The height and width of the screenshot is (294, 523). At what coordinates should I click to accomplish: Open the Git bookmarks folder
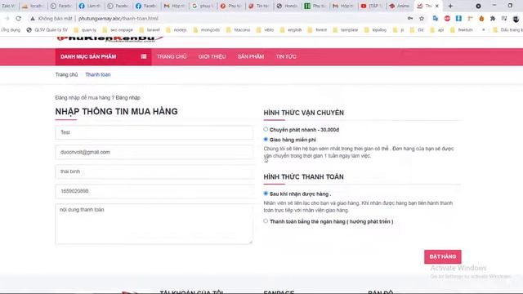[x=417, y=30]
